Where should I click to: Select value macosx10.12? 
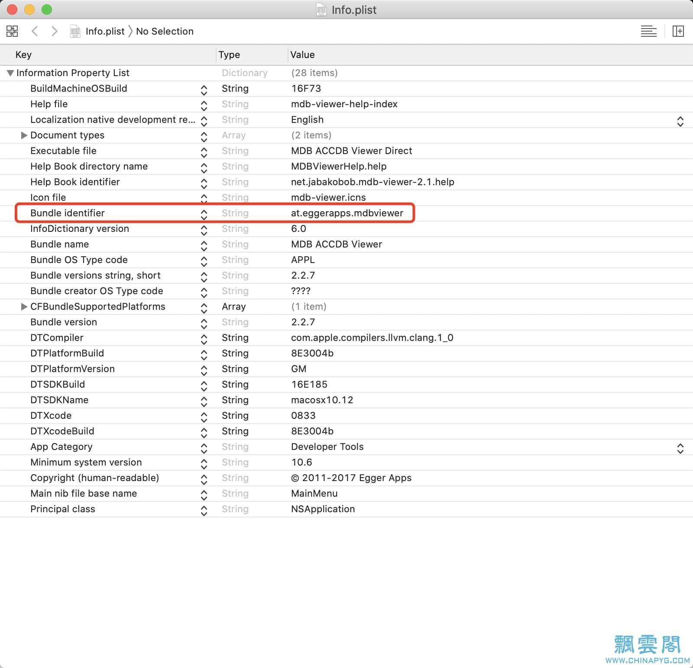tap(322, 400)
